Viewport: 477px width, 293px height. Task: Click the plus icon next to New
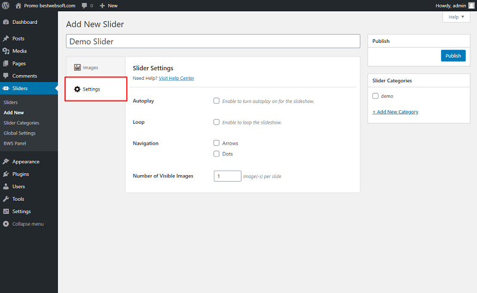(102, 5)
